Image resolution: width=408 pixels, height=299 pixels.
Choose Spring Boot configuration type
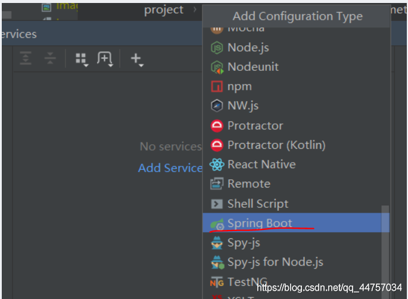[296, 223]
